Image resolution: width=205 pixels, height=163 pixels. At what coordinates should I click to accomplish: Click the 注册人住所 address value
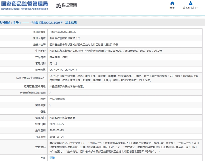84,45
